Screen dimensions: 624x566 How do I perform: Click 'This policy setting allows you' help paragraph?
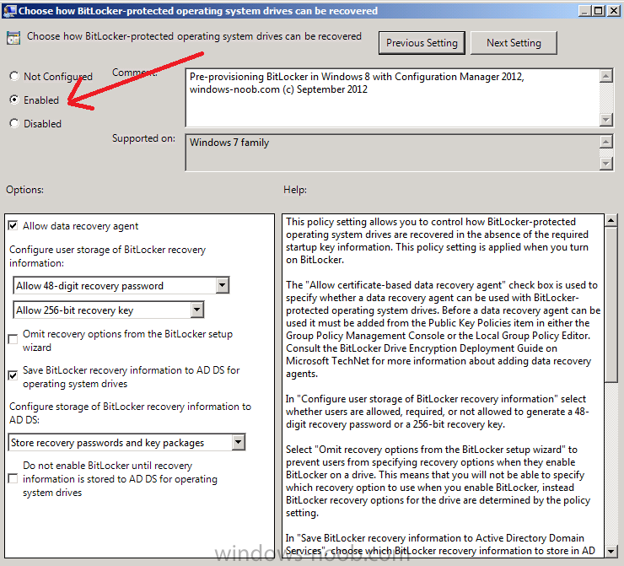pyautogui.click(x=437, y=240)
